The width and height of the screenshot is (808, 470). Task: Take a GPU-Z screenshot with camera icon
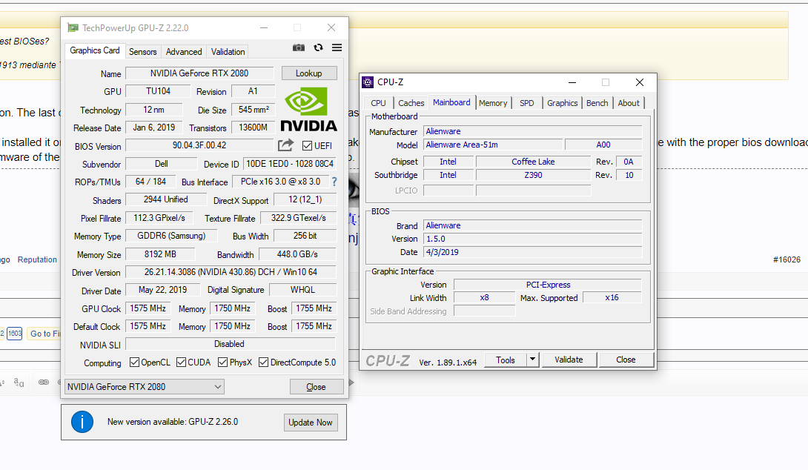(x=298, y=47)
